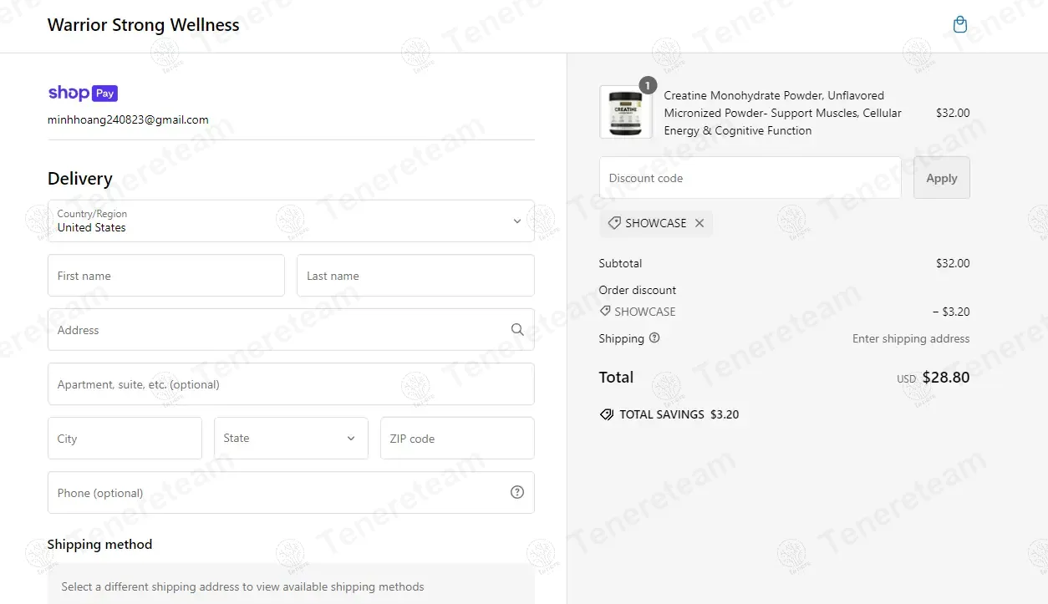Click the address search magnifier icon

click(x=517, y=330)
